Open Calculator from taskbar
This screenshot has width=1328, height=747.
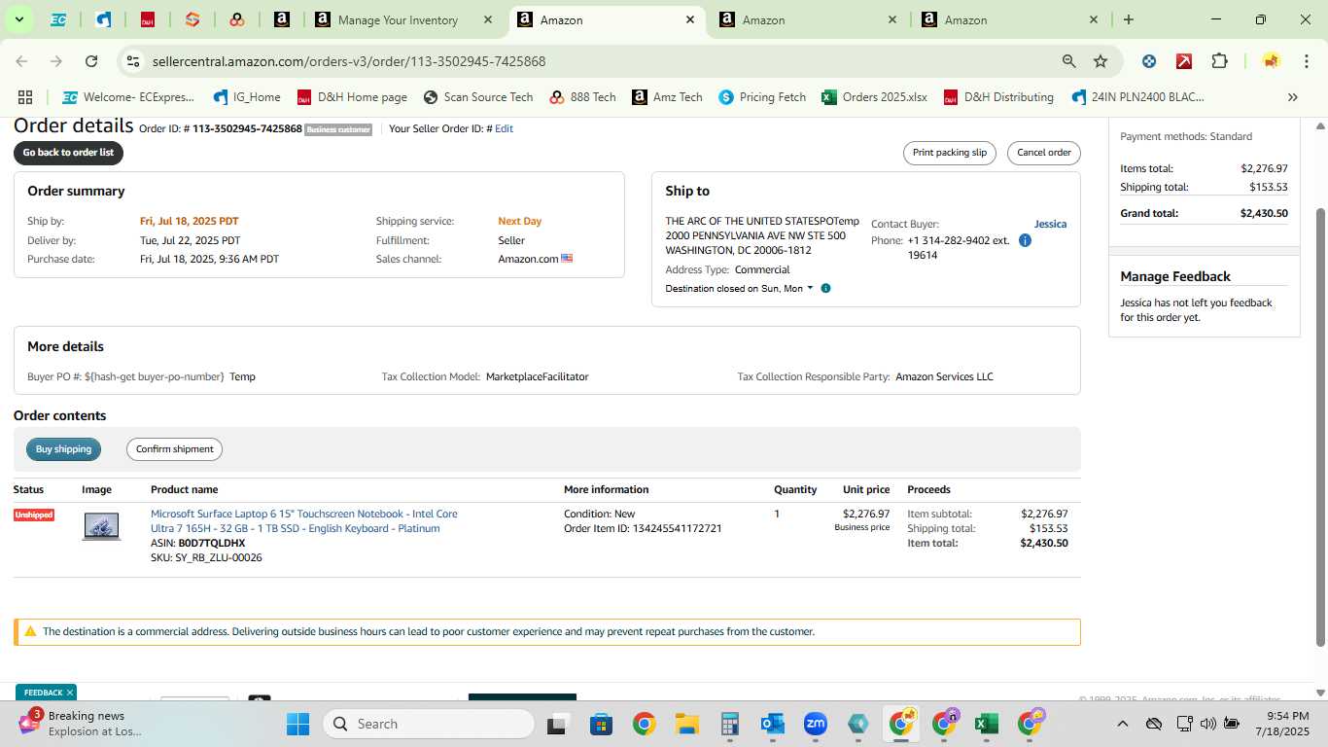pos(729,724)
